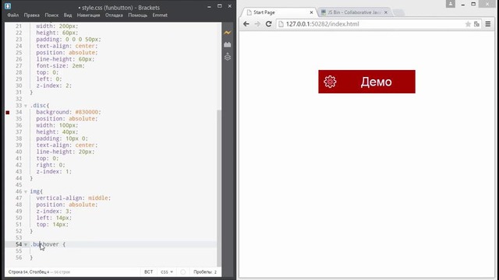Image resolution: width=499 pixels, height=280 pixels.
Task: Click 'vertical-align: middle' code line
Action: (73, 198)
